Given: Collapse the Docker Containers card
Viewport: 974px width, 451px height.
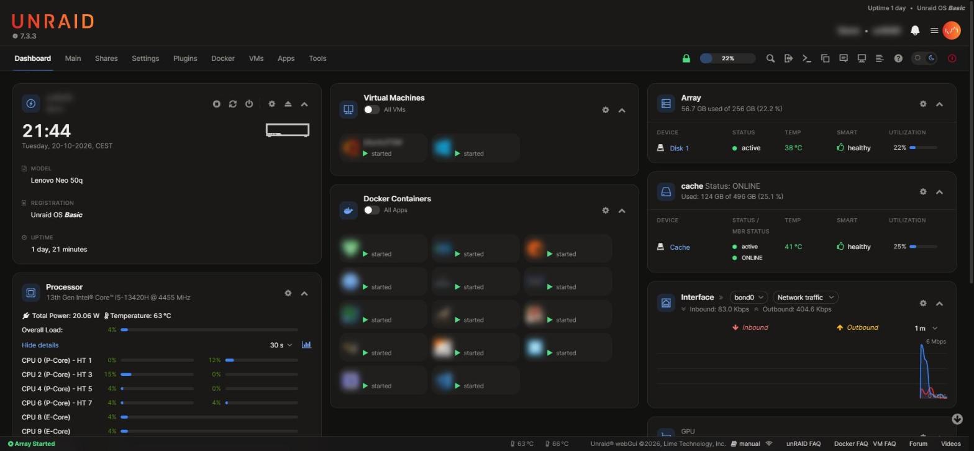Looking at the screenshot, I should click(x=622, y=211).
